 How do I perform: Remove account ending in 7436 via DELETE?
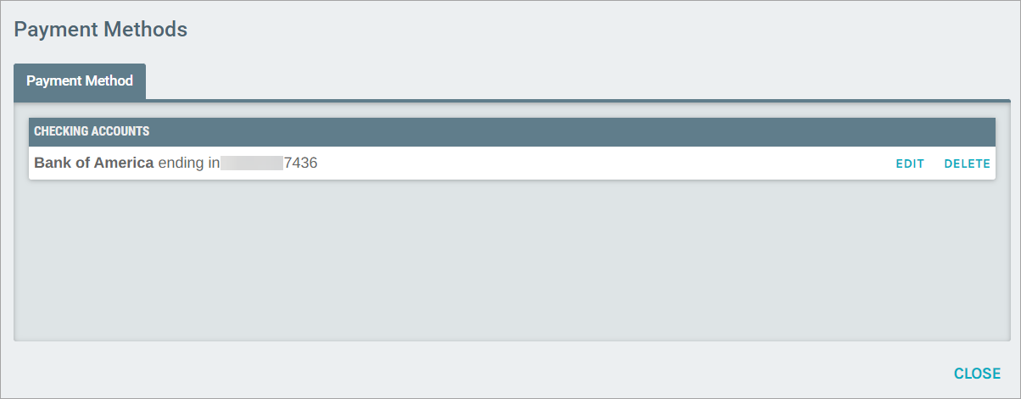pyautogui.click(x=968, y=163)
